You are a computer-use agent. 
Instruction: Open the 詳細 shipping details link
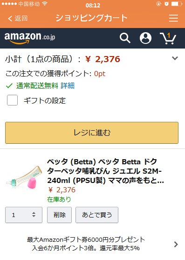point(68,86)
